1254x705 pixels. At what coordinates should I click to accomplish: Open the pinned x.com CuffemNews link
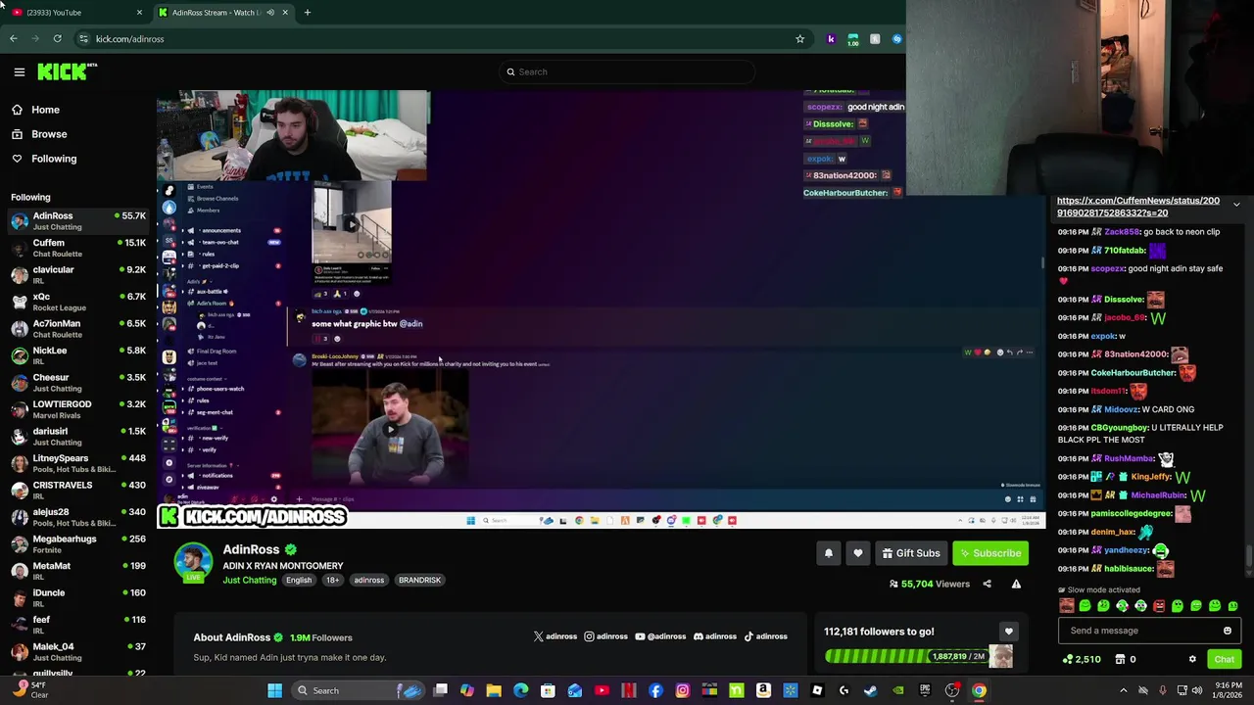point(1138,207)
